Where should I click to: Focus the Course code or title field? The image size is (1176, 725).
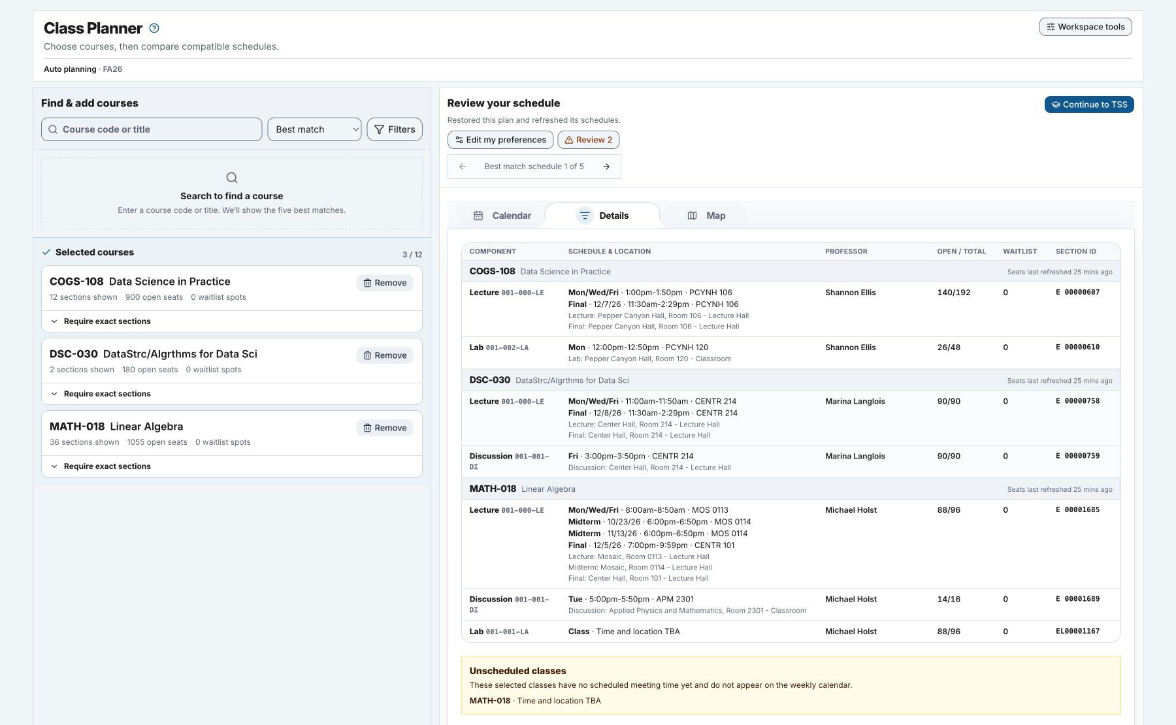click(152, 129)
